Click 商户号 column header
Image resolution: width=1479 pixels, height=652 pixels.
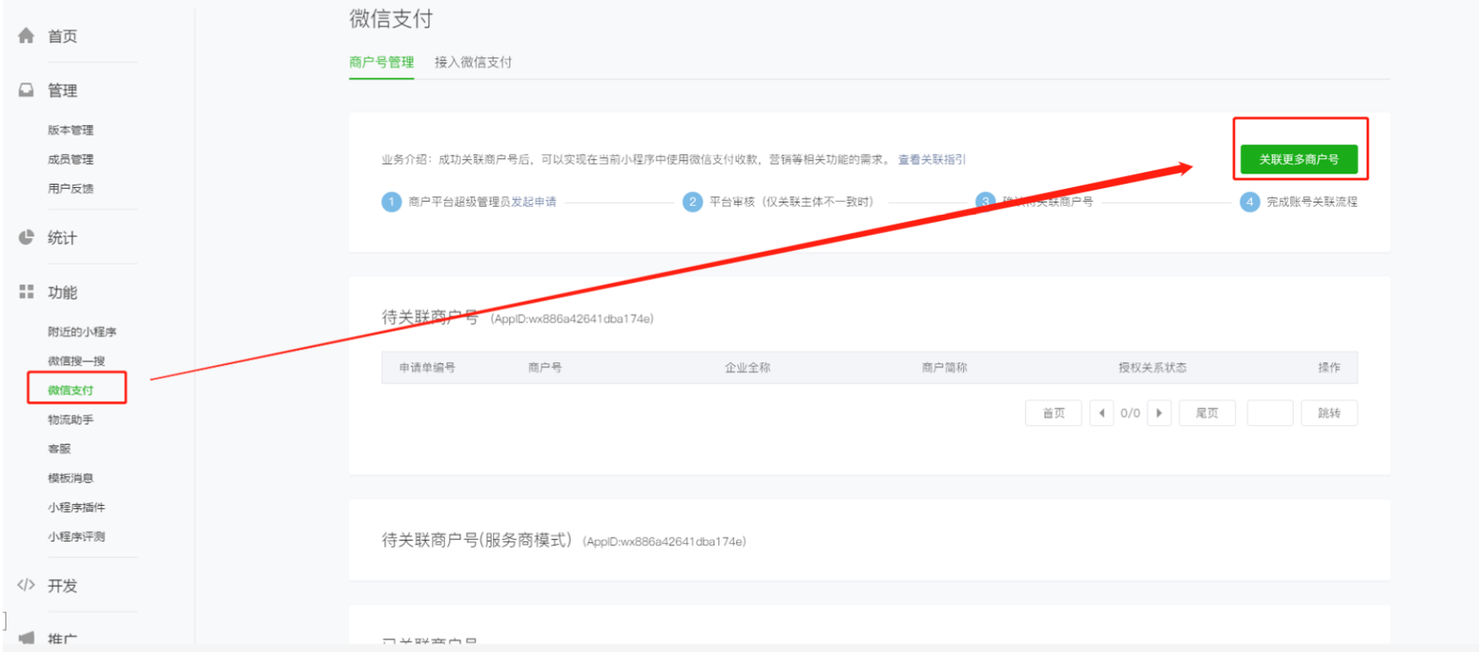tap(545, 367)
